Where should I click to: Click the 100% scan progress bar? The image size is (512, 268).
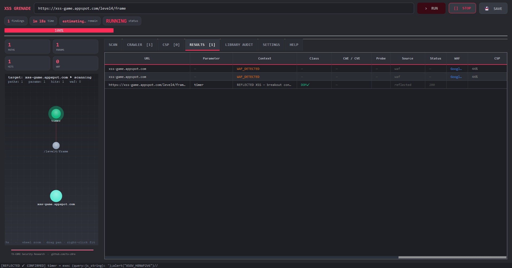point(59,30)
